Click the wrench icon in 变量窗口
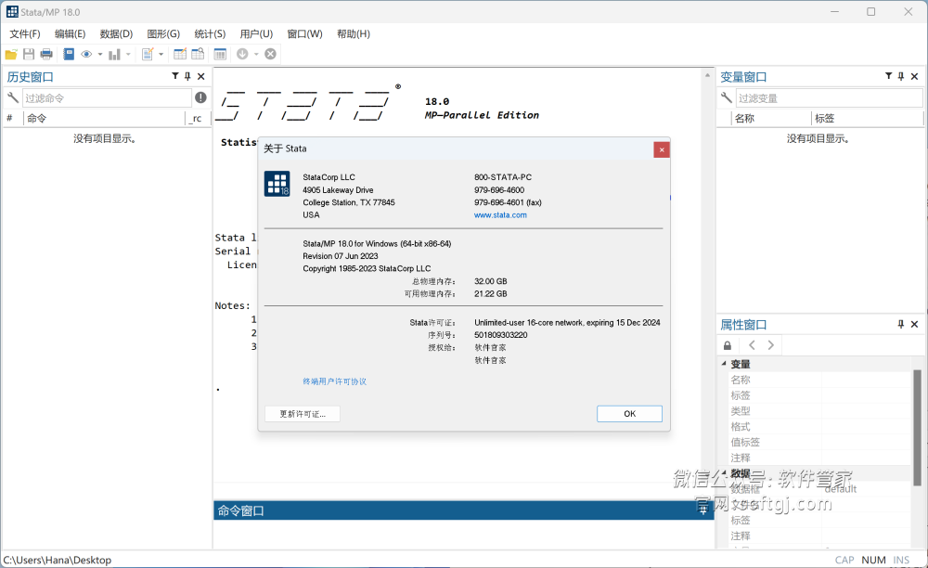The image size is (928, 568). 727,97
